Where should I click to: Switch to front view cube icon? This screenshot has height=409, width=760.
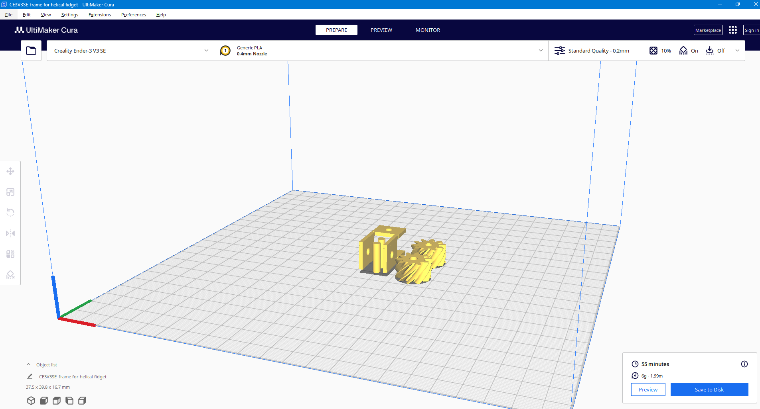pos(44,401)
